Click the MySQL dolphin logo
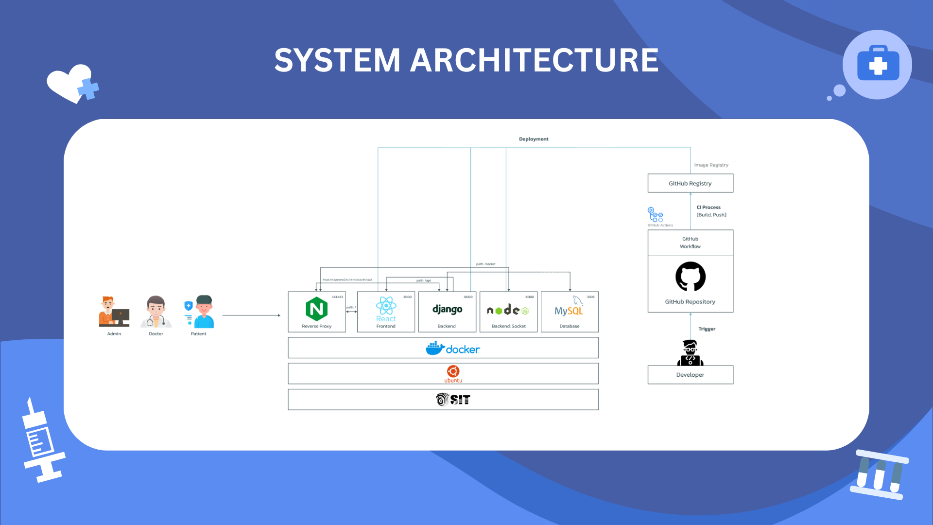Image resolution: width=933 pixels, height=525 pixels. coord(569,306)
